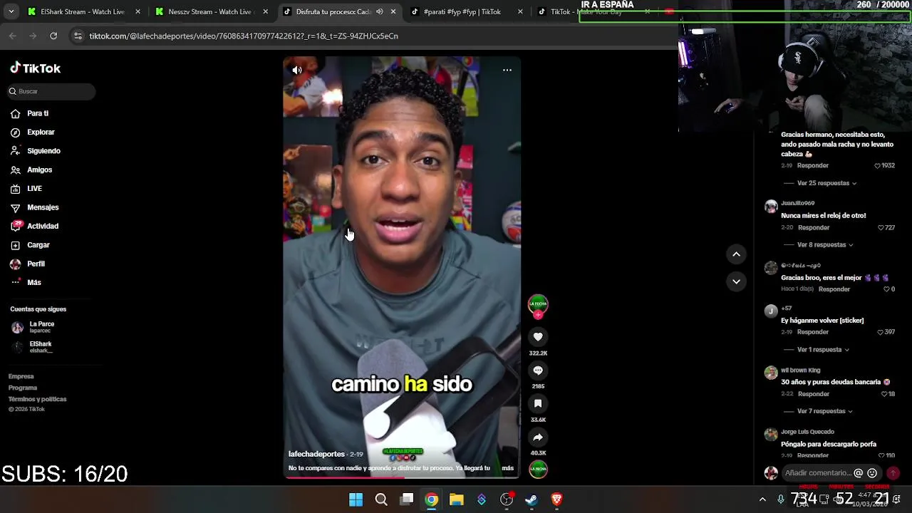Viewport: 912px width, 513px height.
Task: Click the Buscar search field
Action: 50,91
